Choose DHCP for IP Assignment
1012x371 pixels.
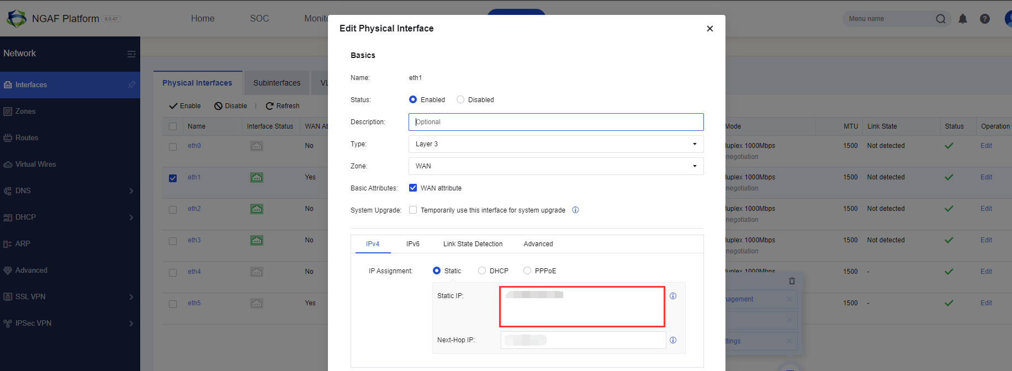(x=482, y=271)
